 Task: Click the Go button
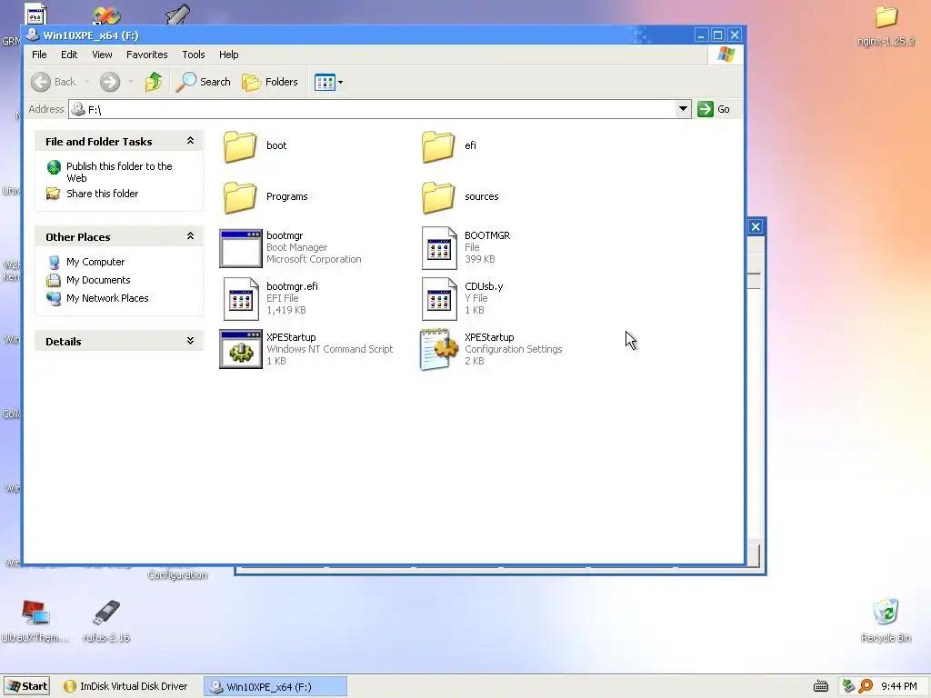(715, 109)
